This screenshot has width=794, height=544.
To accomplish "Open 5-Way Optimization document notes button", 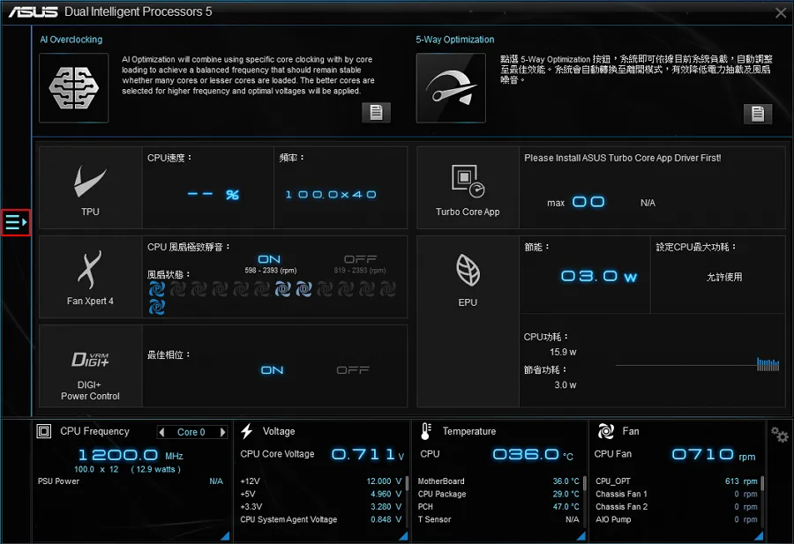I will coord(757,113).
